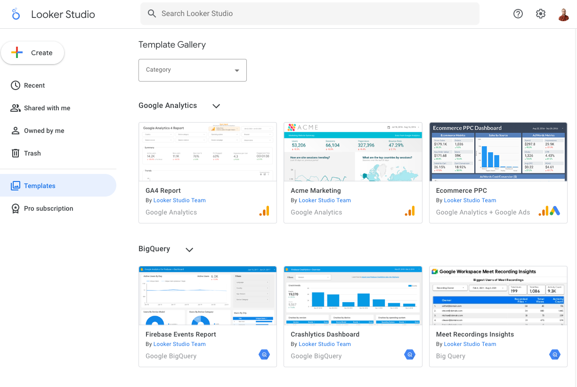Select Owned by me in sidebar
The height and width of the screenshot is (387, 577).
pos(44,131)
